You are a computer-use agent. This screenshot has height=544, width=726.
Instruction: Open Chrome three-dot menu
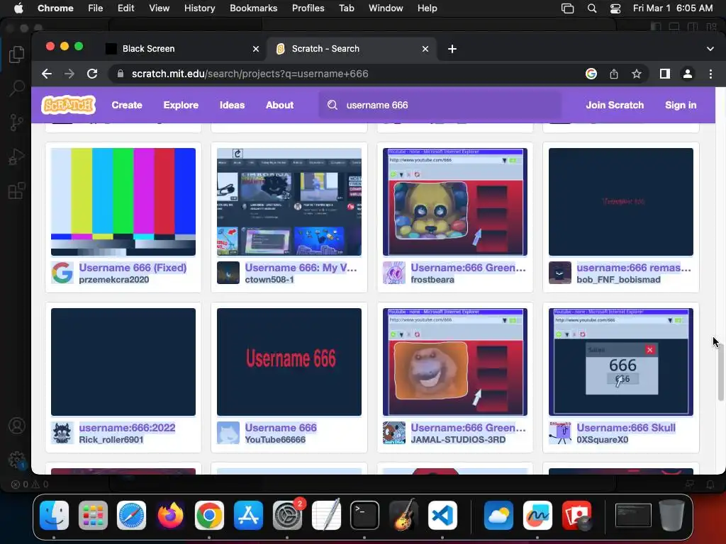[710, 74]
